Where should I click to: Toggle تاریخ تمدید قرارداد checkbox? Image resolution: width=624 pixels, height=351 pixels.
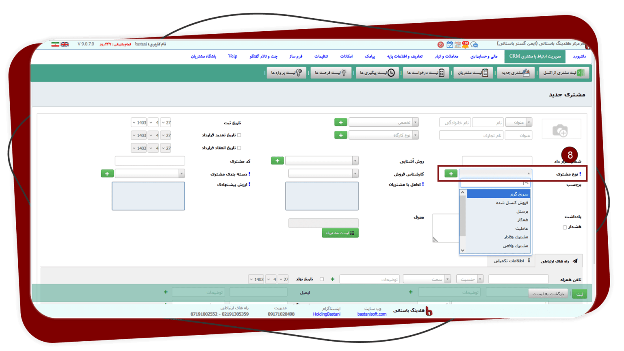pyautogui.click(x=239, y=135)
